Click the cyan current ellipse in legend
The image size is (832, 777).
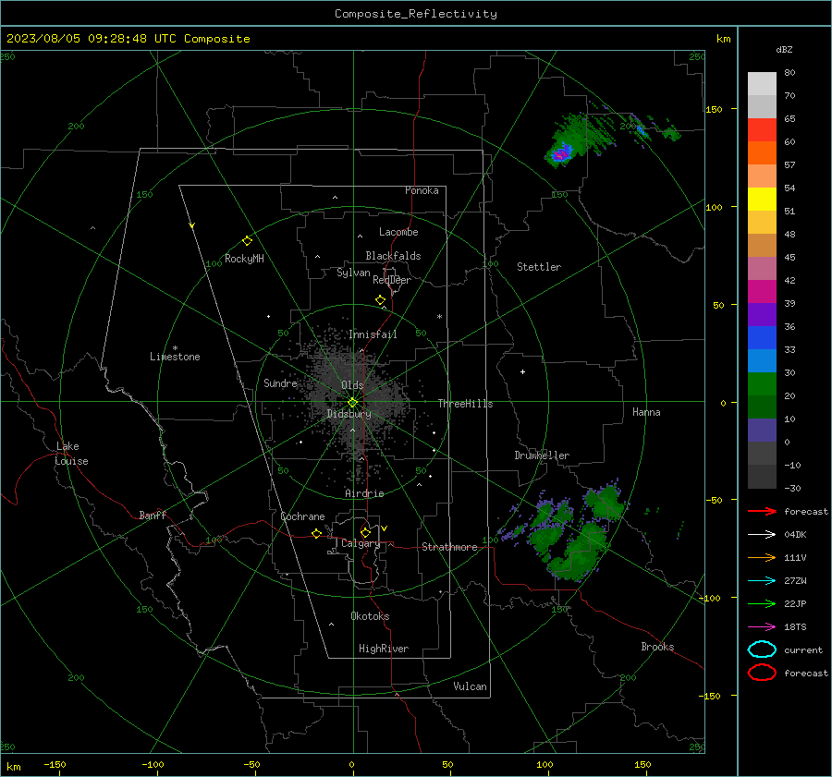pyautogui.click(x=762, y=650)
